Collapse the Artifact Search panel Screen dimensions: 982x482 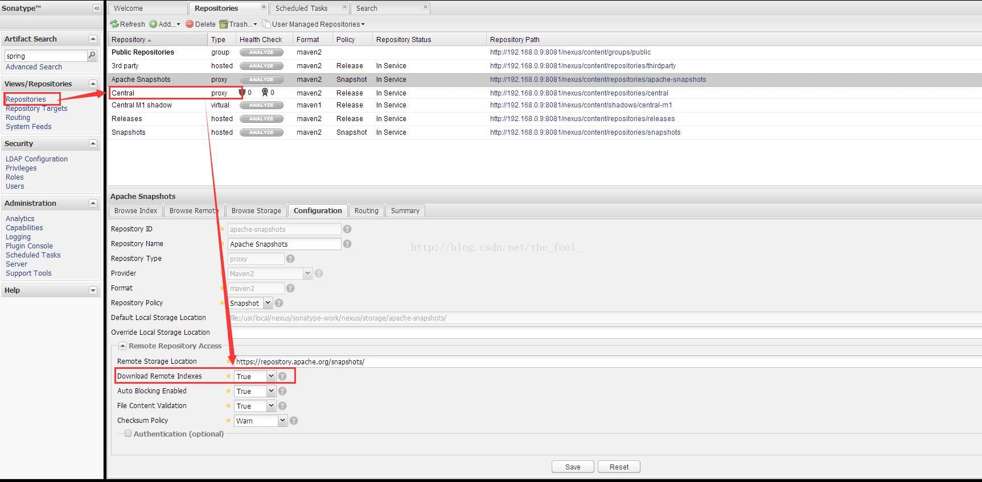(x=93, y=39)
